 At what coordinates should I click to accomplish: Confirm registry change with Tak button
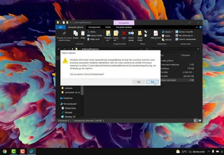tap(139, 82)
